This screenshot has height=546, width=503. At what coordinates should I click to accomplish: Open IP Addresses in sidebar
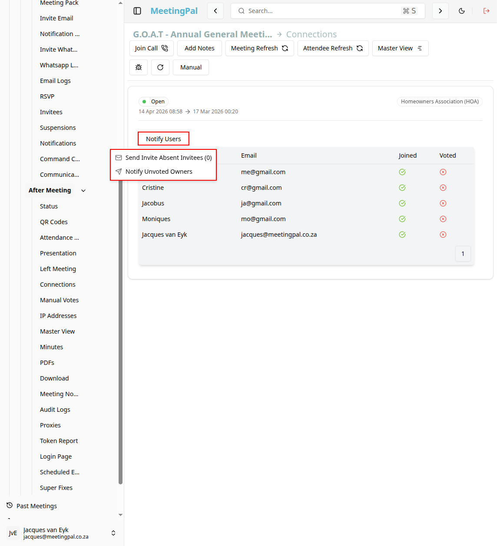[58, 316]
